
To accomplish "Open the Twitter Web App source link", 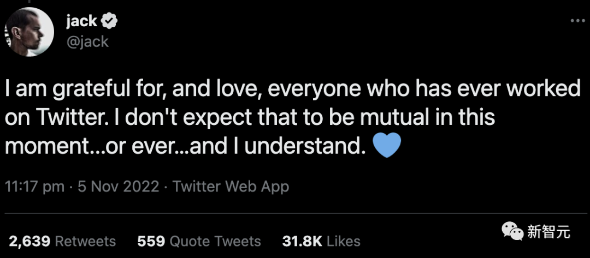I will click(x=231, y=187).
